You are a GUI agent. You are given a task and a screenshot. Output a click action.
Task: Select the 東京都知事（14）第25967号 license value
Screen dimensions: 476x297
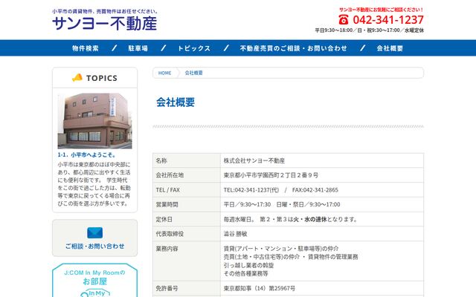click(260, 288)
